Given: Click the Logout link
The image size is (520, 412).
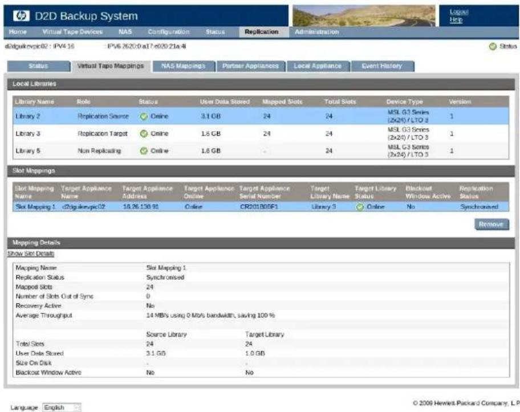Looking at the screenshot, I should (459, 12).
